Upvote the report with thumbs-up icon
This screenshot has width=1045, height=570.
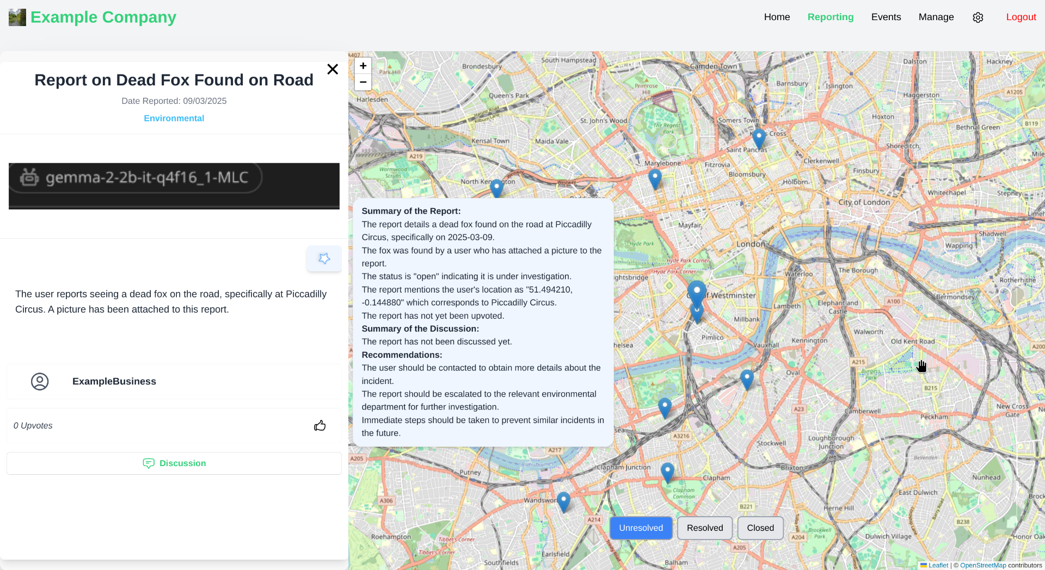point(319,425)
